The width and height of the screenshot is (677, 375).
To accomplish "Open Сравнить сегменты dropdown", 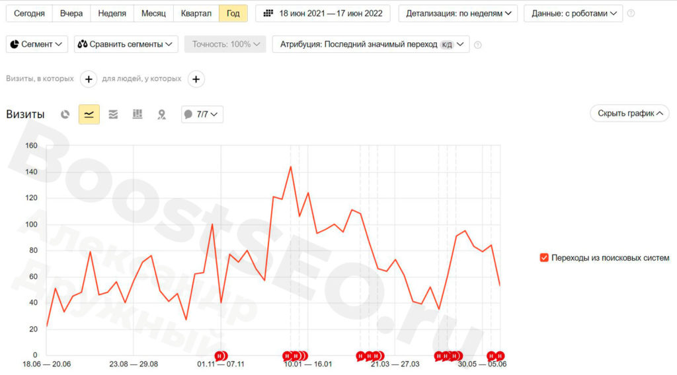I will [x=126, y=44].
